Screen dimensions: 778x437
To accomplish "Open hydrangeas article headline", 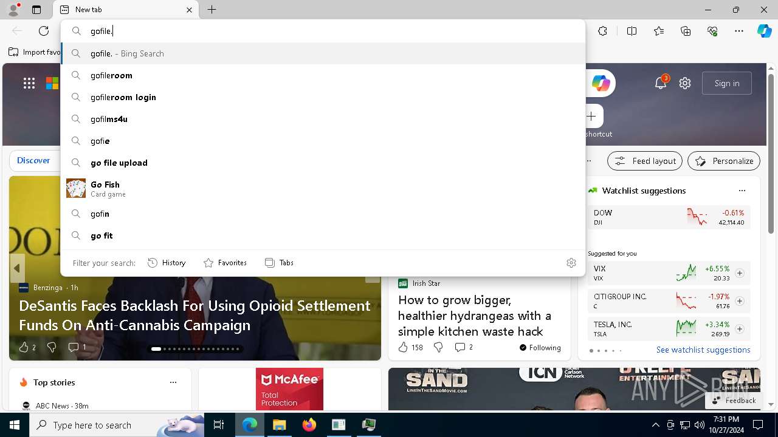I will tap(475, 316).
